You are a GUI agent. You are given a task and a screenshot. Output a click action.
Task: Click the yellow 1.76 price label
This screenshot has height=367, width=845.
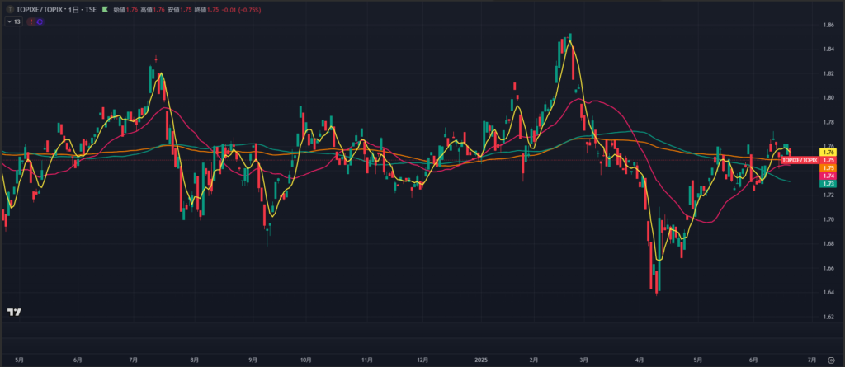pos(827,153)
